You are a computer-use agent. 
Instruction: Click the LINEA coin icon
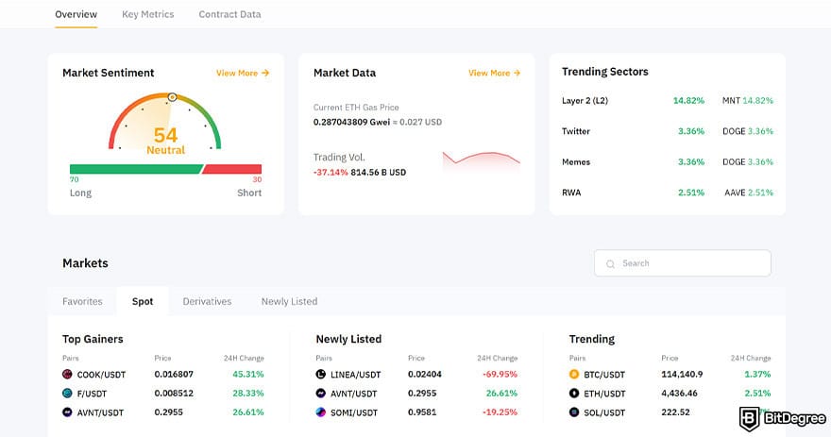321,375
